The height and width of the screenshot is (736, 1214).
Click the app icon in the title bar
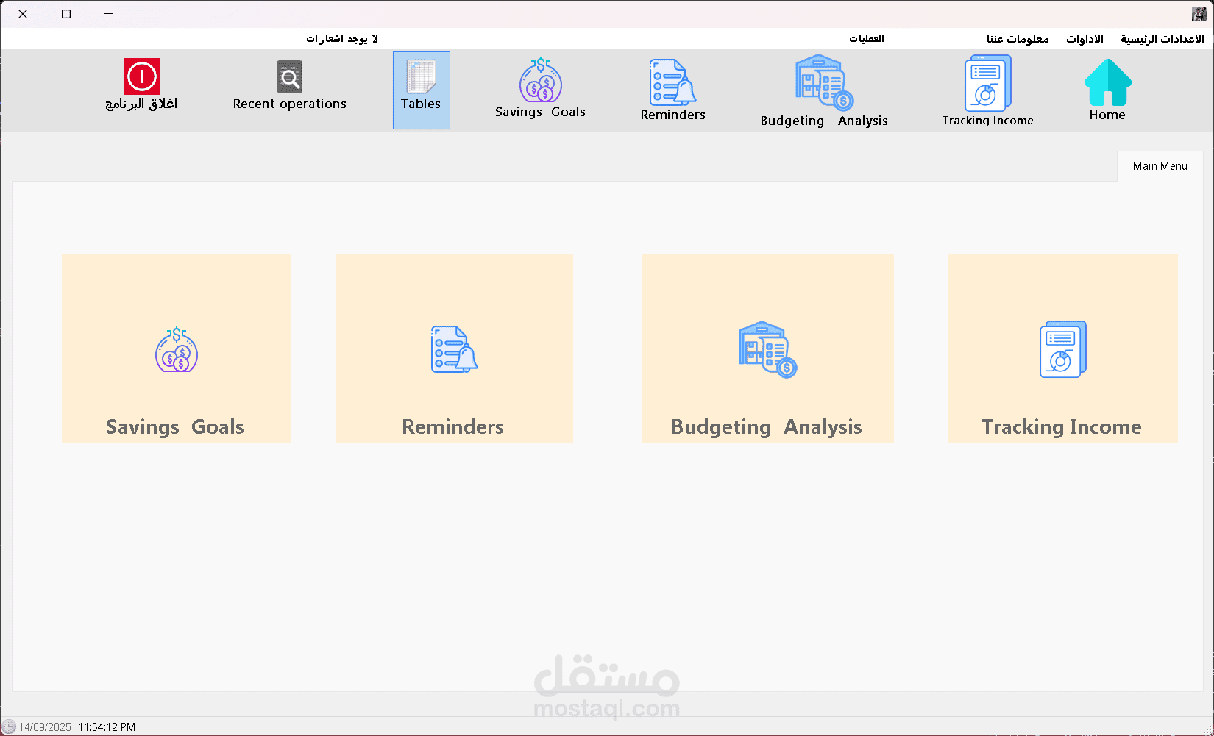[x=1199, y=14]
